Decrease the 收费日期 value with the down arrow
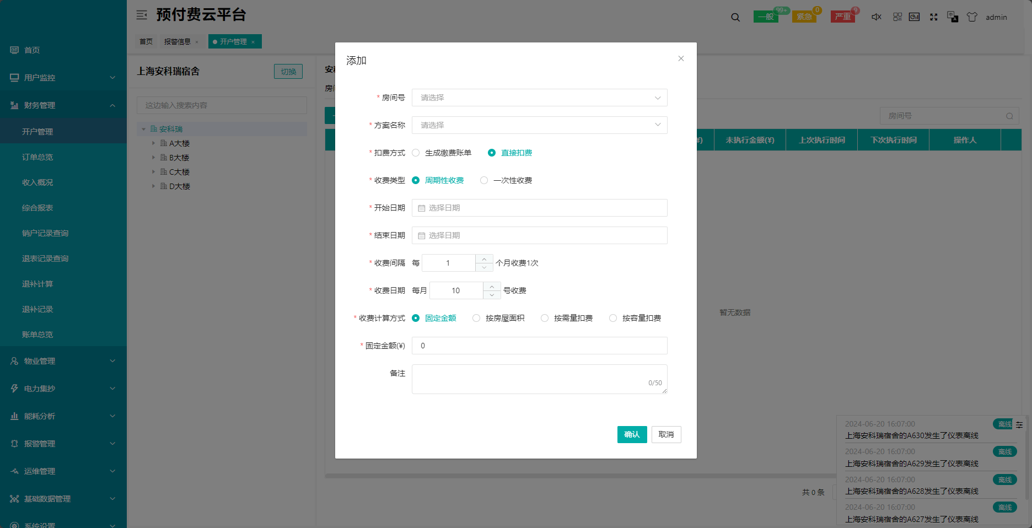 pyautogui.click(x=492, y=295)
